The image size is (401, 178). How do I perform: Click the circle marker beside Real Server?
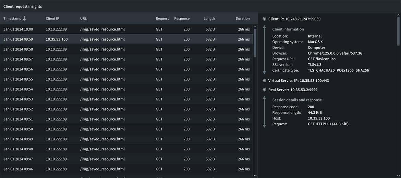(264, 90)
